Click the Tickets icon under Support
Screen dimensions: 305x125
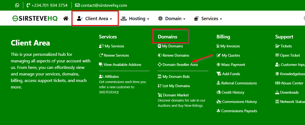[277, 46]
